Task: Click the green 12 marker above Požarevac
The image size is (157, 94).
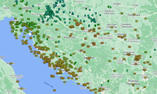Action: pyautogui.click(x=138, y=38)
